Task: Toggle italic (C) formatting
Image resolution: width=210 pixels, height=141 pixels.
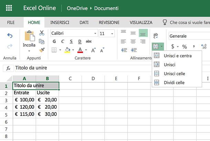Action: [63, 42]
